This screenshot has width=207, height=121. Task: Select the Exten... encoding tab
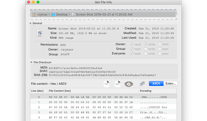point(171,84)
